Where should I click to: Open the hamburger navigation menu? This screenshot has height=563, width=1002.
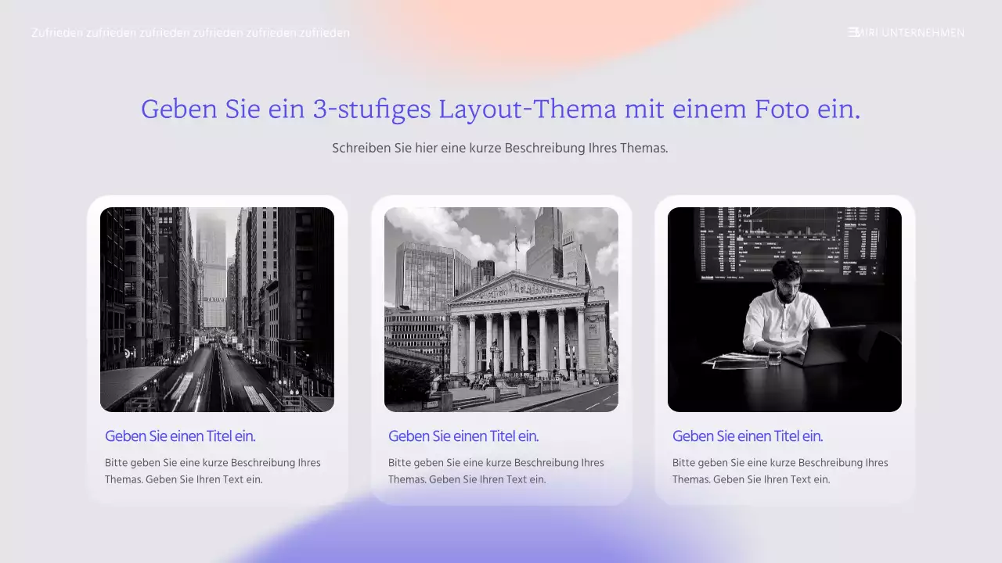[852, 32]
